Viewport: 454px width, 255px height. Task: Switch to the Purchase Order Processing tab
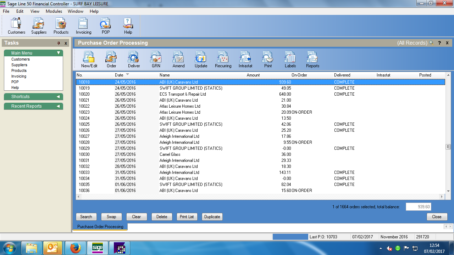100,227
